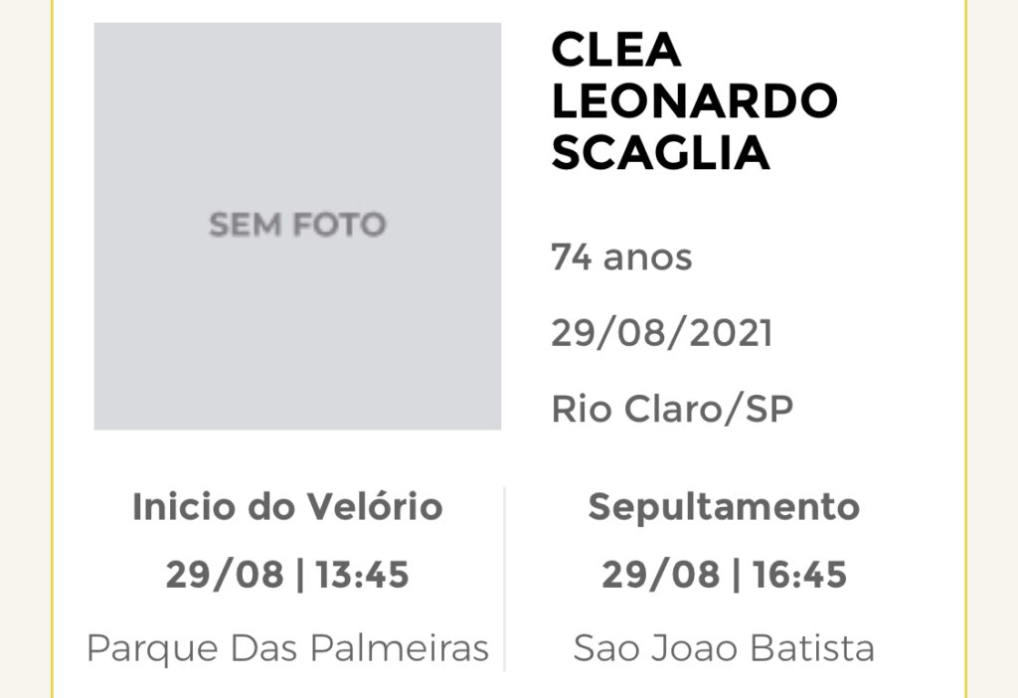Click the 16:45 time in the burial section
The image size is (1018, 698).
coord(800,575)
